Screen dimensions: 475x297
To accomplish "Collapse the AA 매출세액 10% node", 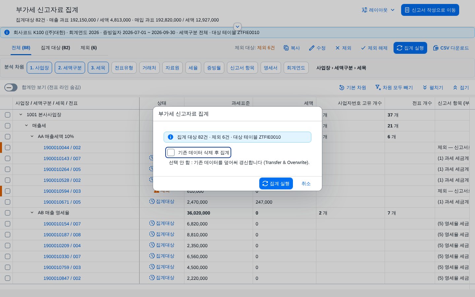I will click(x=32, y=136).
